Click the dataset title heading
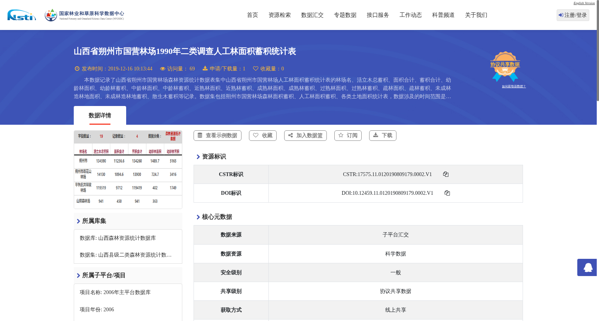 (185, 51)
